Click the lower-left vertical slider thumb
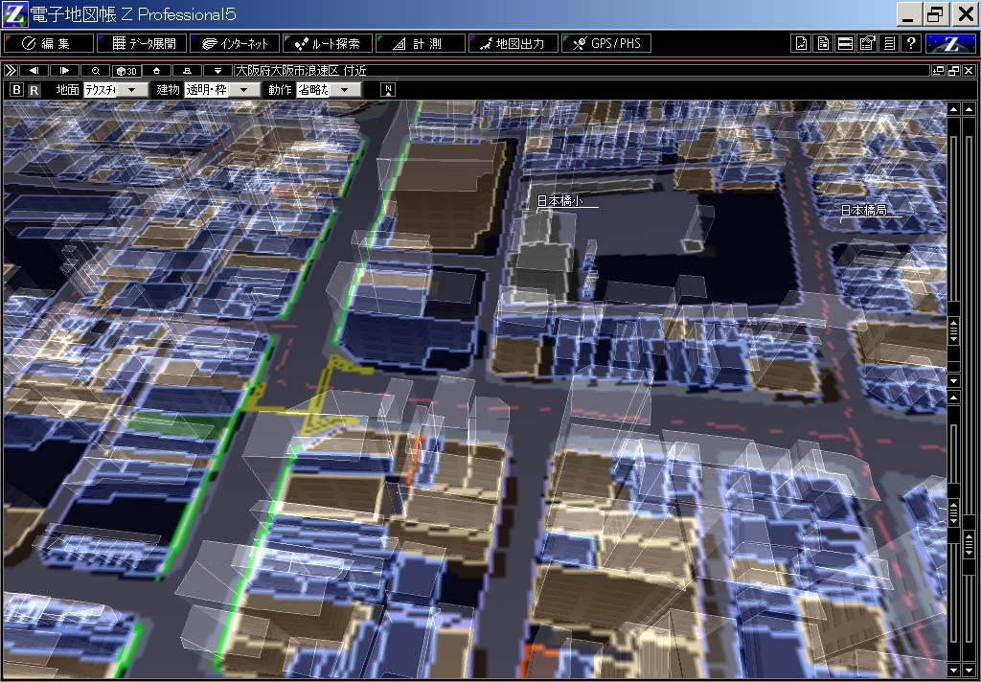The height and width of the screenshot is (682, 981). coord(953,512)
